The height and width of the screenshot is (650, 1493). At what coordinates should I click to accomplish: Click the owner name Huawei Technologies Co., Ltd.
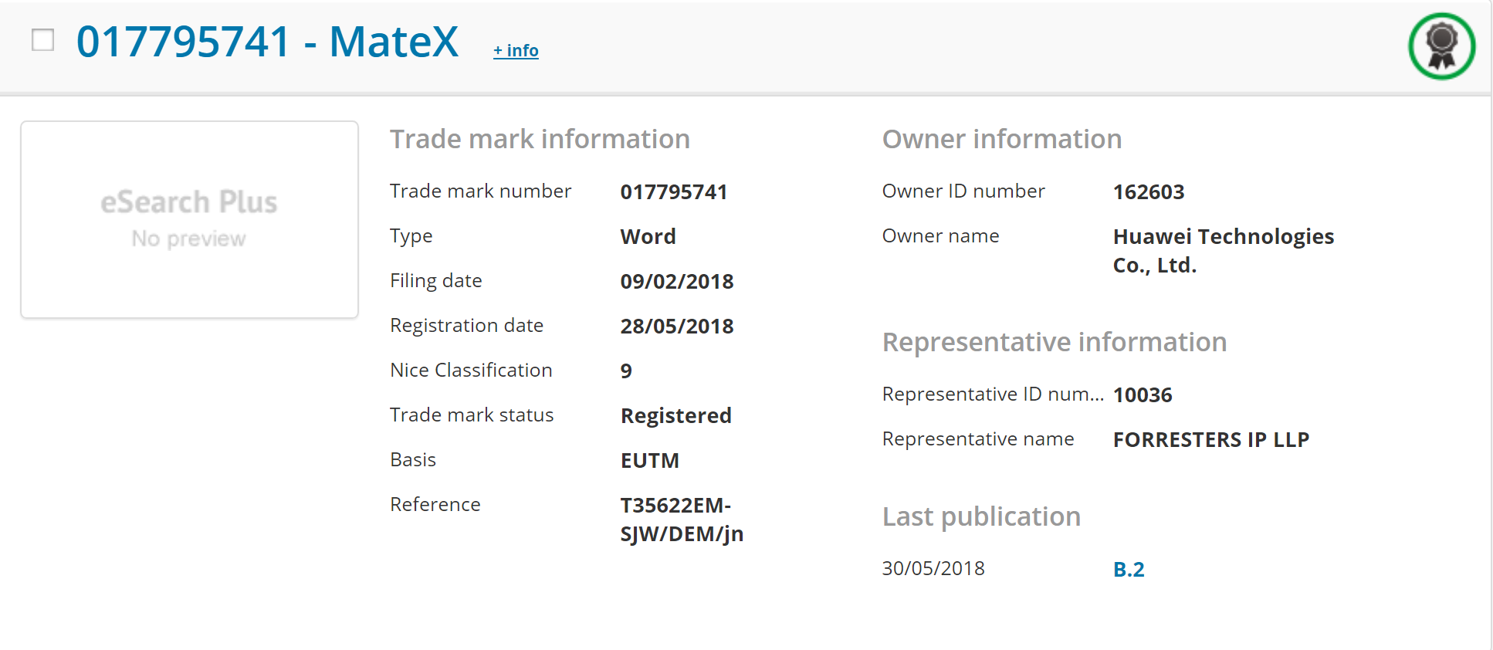pos(1223,251)
